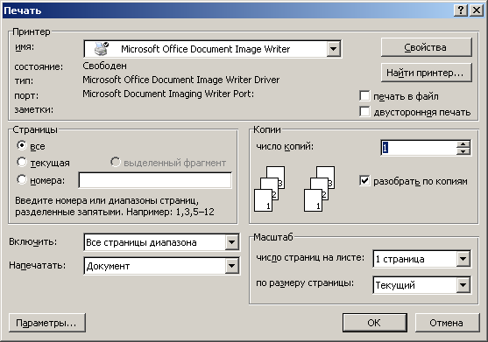Enable двусторонняя печать checkbox
Screen dimensions: 488x342
364,111
